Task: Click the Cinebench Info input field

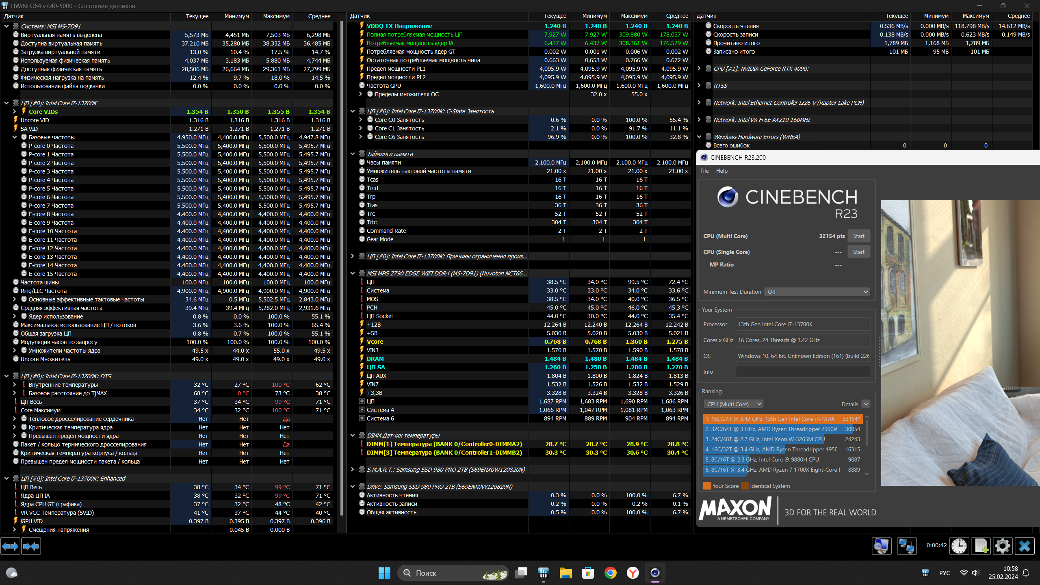Action: click(803, 372)
